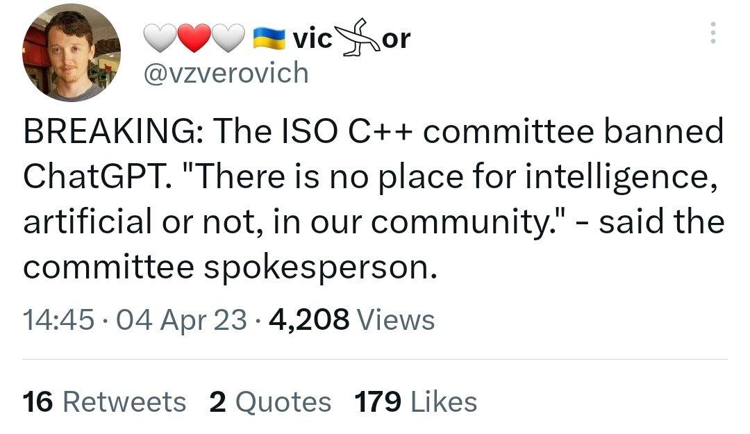Show the 179 Likes list

[x=415, y=402]
